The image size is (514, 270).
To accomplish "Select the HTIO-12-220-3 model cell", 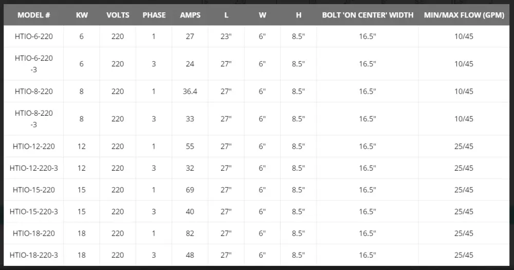I will point(34,168).
